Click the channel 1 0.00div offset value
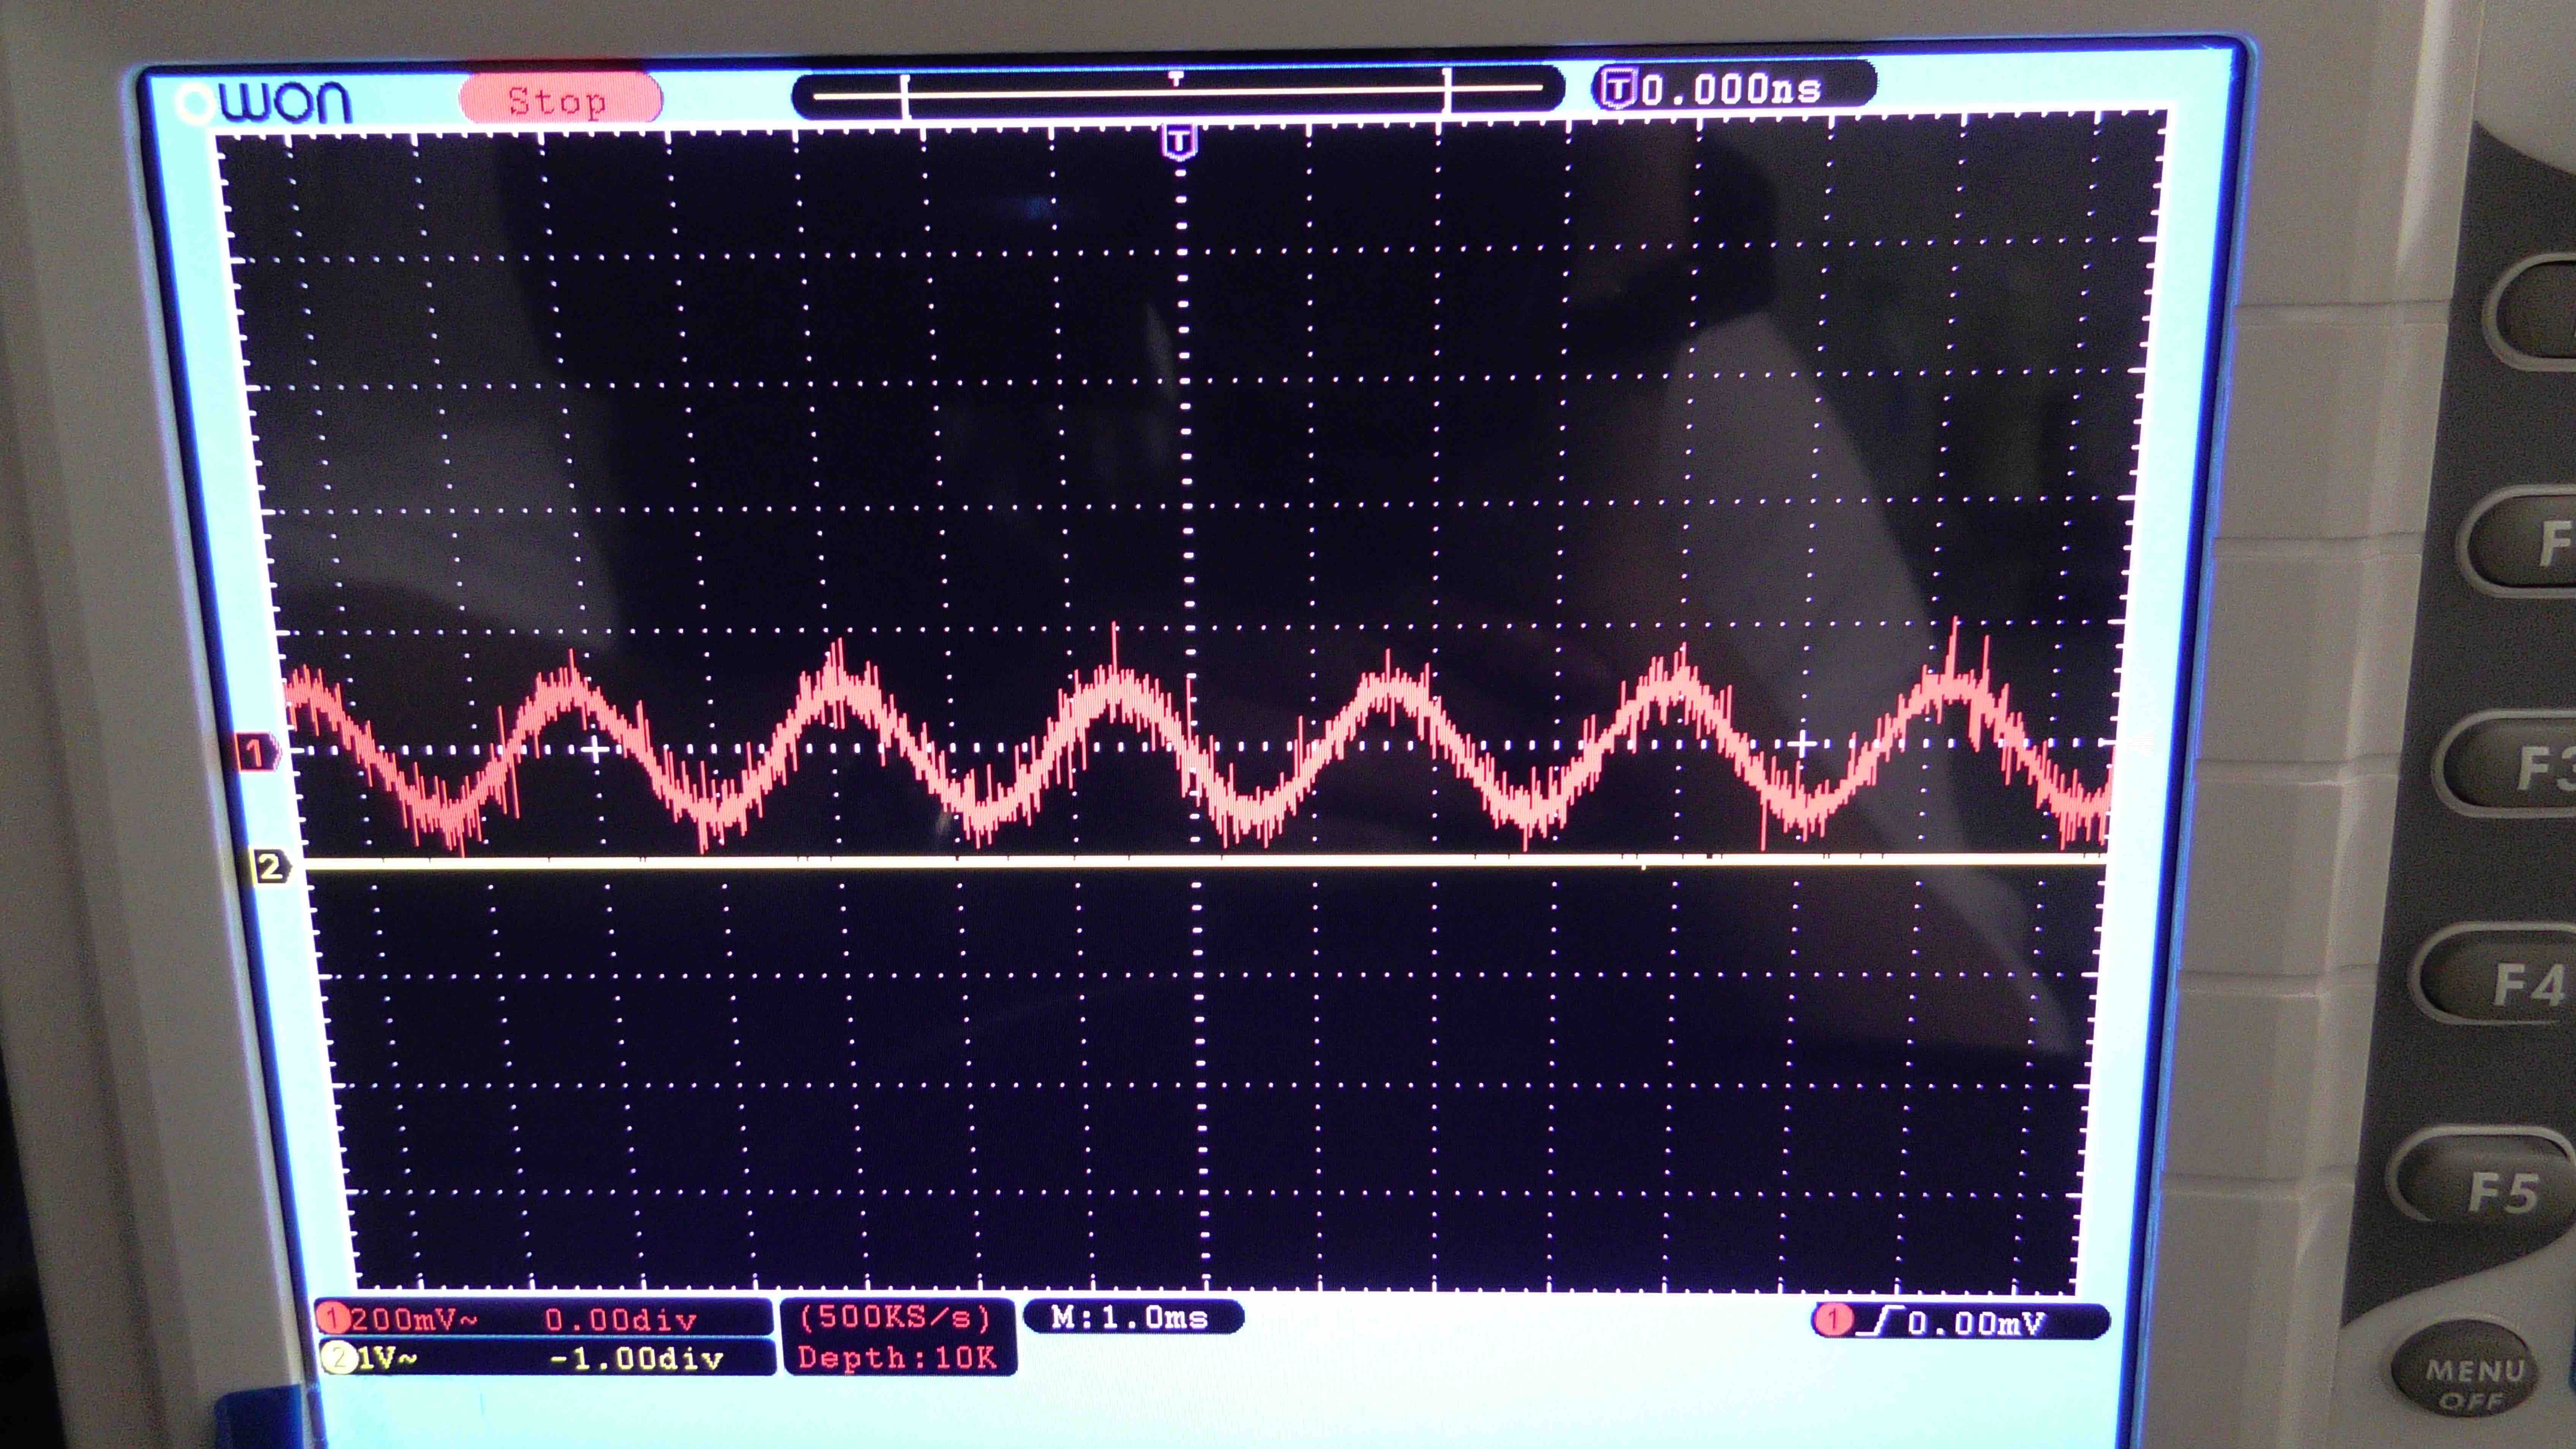The height and width of the screenshot is (1449, 2576). click(x=620, y=1320)
